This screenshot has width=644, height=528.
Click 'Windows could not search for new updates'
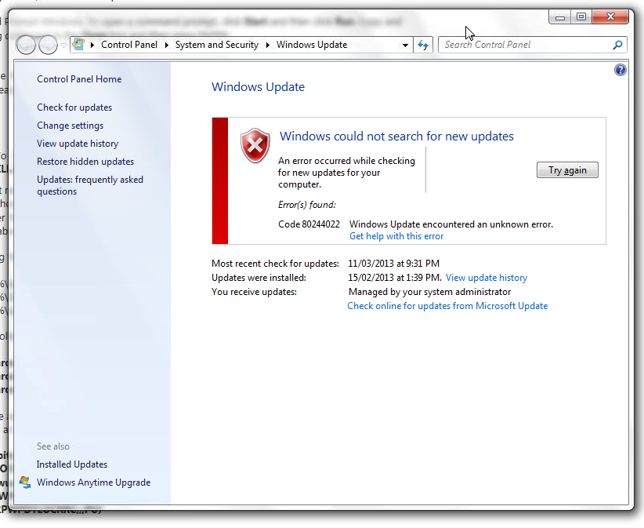[396, 136]
